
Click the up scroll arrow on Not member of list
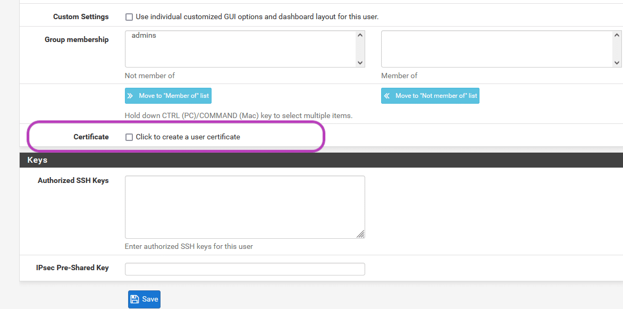click(x=360, y=34)
